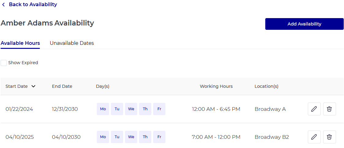Click the back chevron arrow icon
This screenshot has width=344, height=148.
(3, 5)
